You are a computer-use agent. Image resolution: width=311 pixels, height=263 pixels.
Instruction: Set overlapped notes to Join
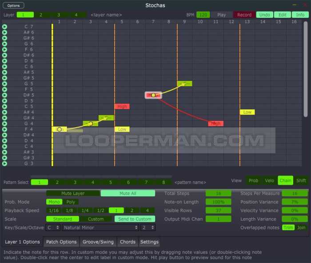301,227
